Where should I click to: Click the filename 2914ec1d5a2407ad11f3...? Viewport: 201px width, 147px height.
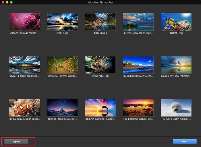24,33
